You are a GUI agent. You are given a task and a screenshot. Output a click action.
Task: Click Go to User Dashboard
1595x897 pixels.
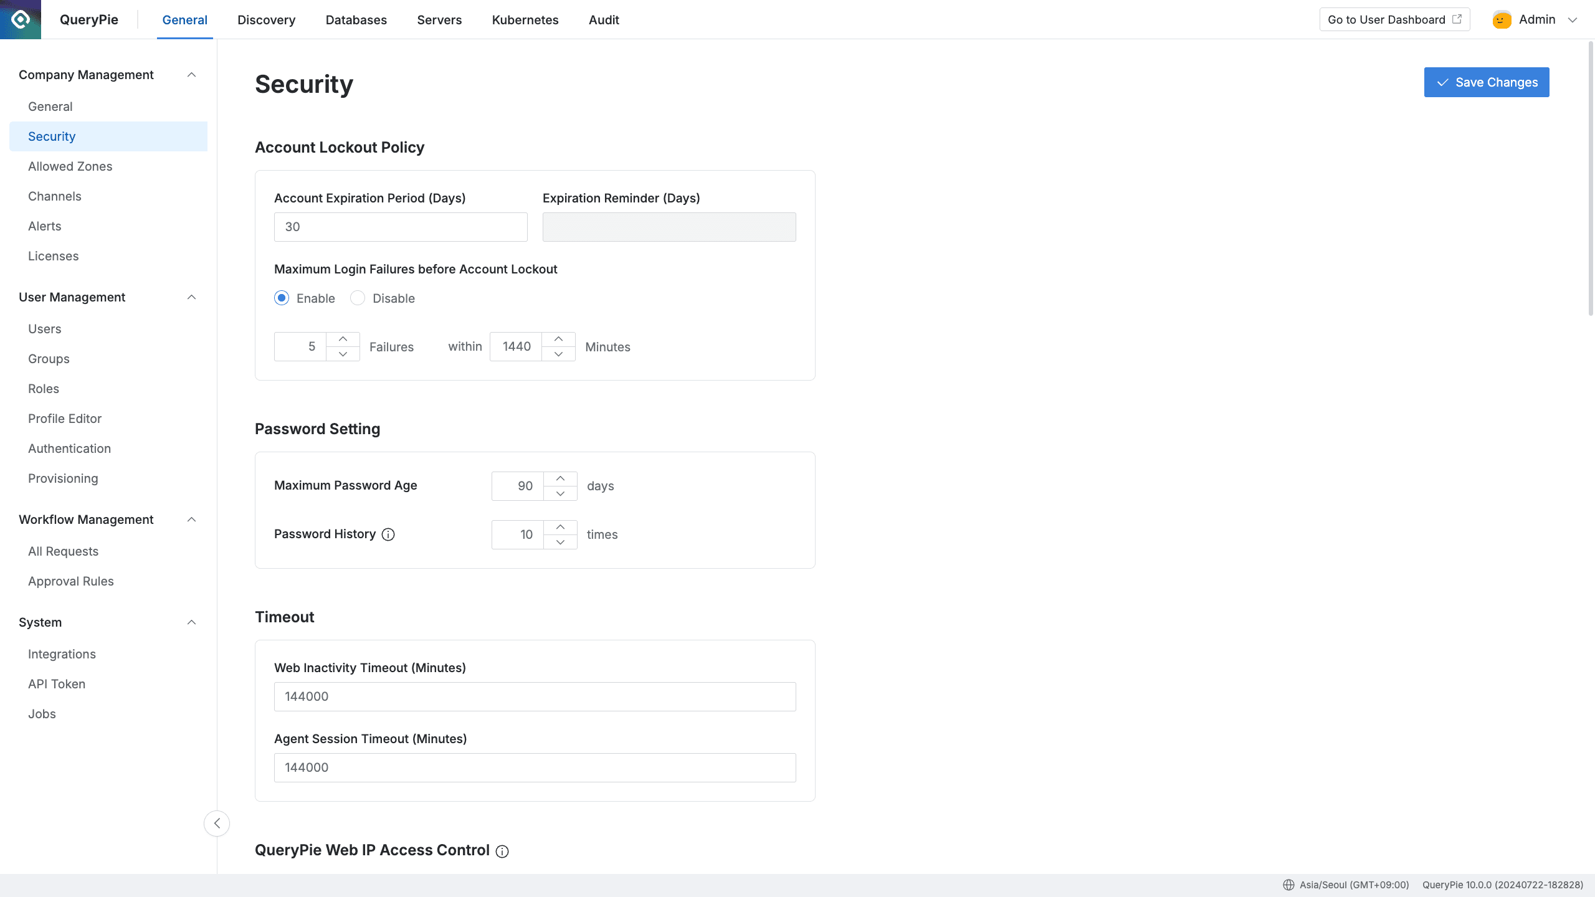[1394, 20]
